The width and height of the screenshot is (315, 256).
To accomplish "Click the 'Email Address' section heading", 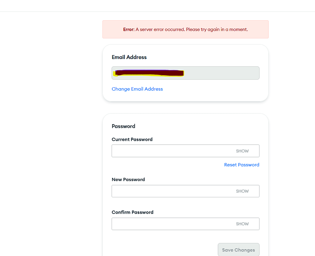I will (129, 57).
